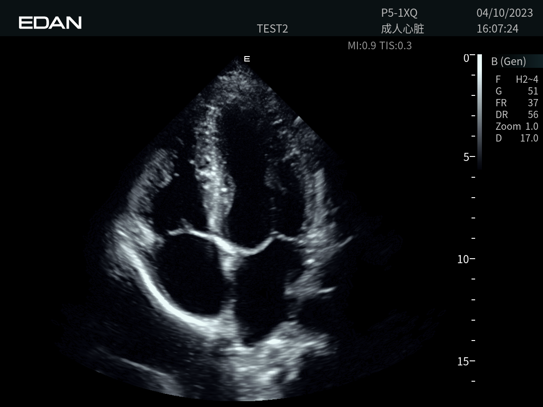This screenshot has height=407, width=543.
Task: Click the grayscale map bar
Action: pos(480,111)
